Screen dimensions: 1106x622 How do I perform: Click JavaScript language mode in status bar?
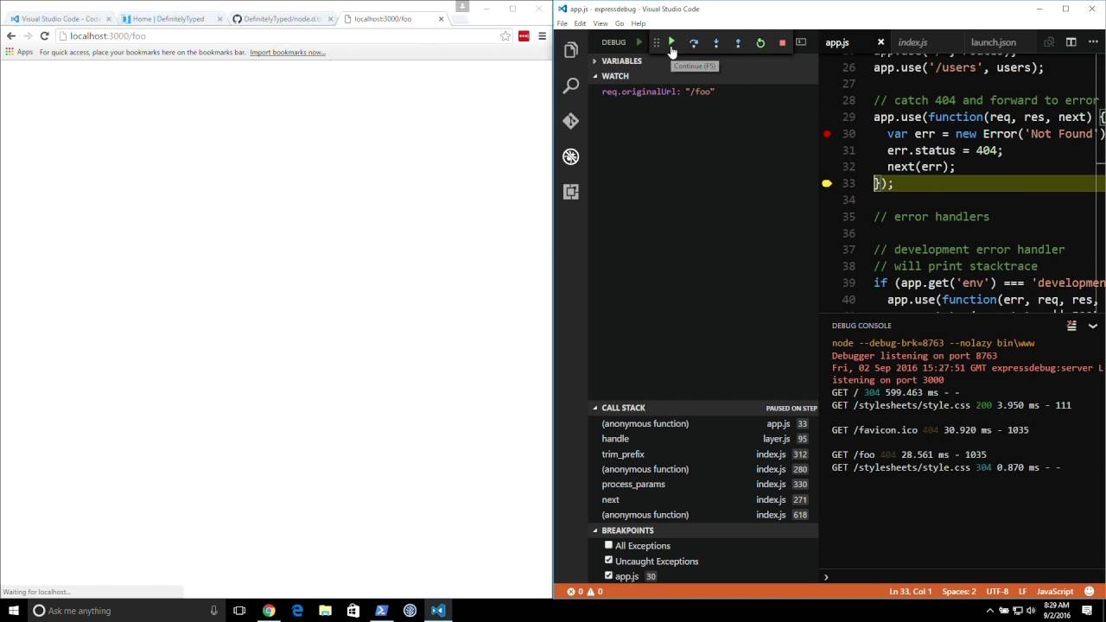point(1055,592)
